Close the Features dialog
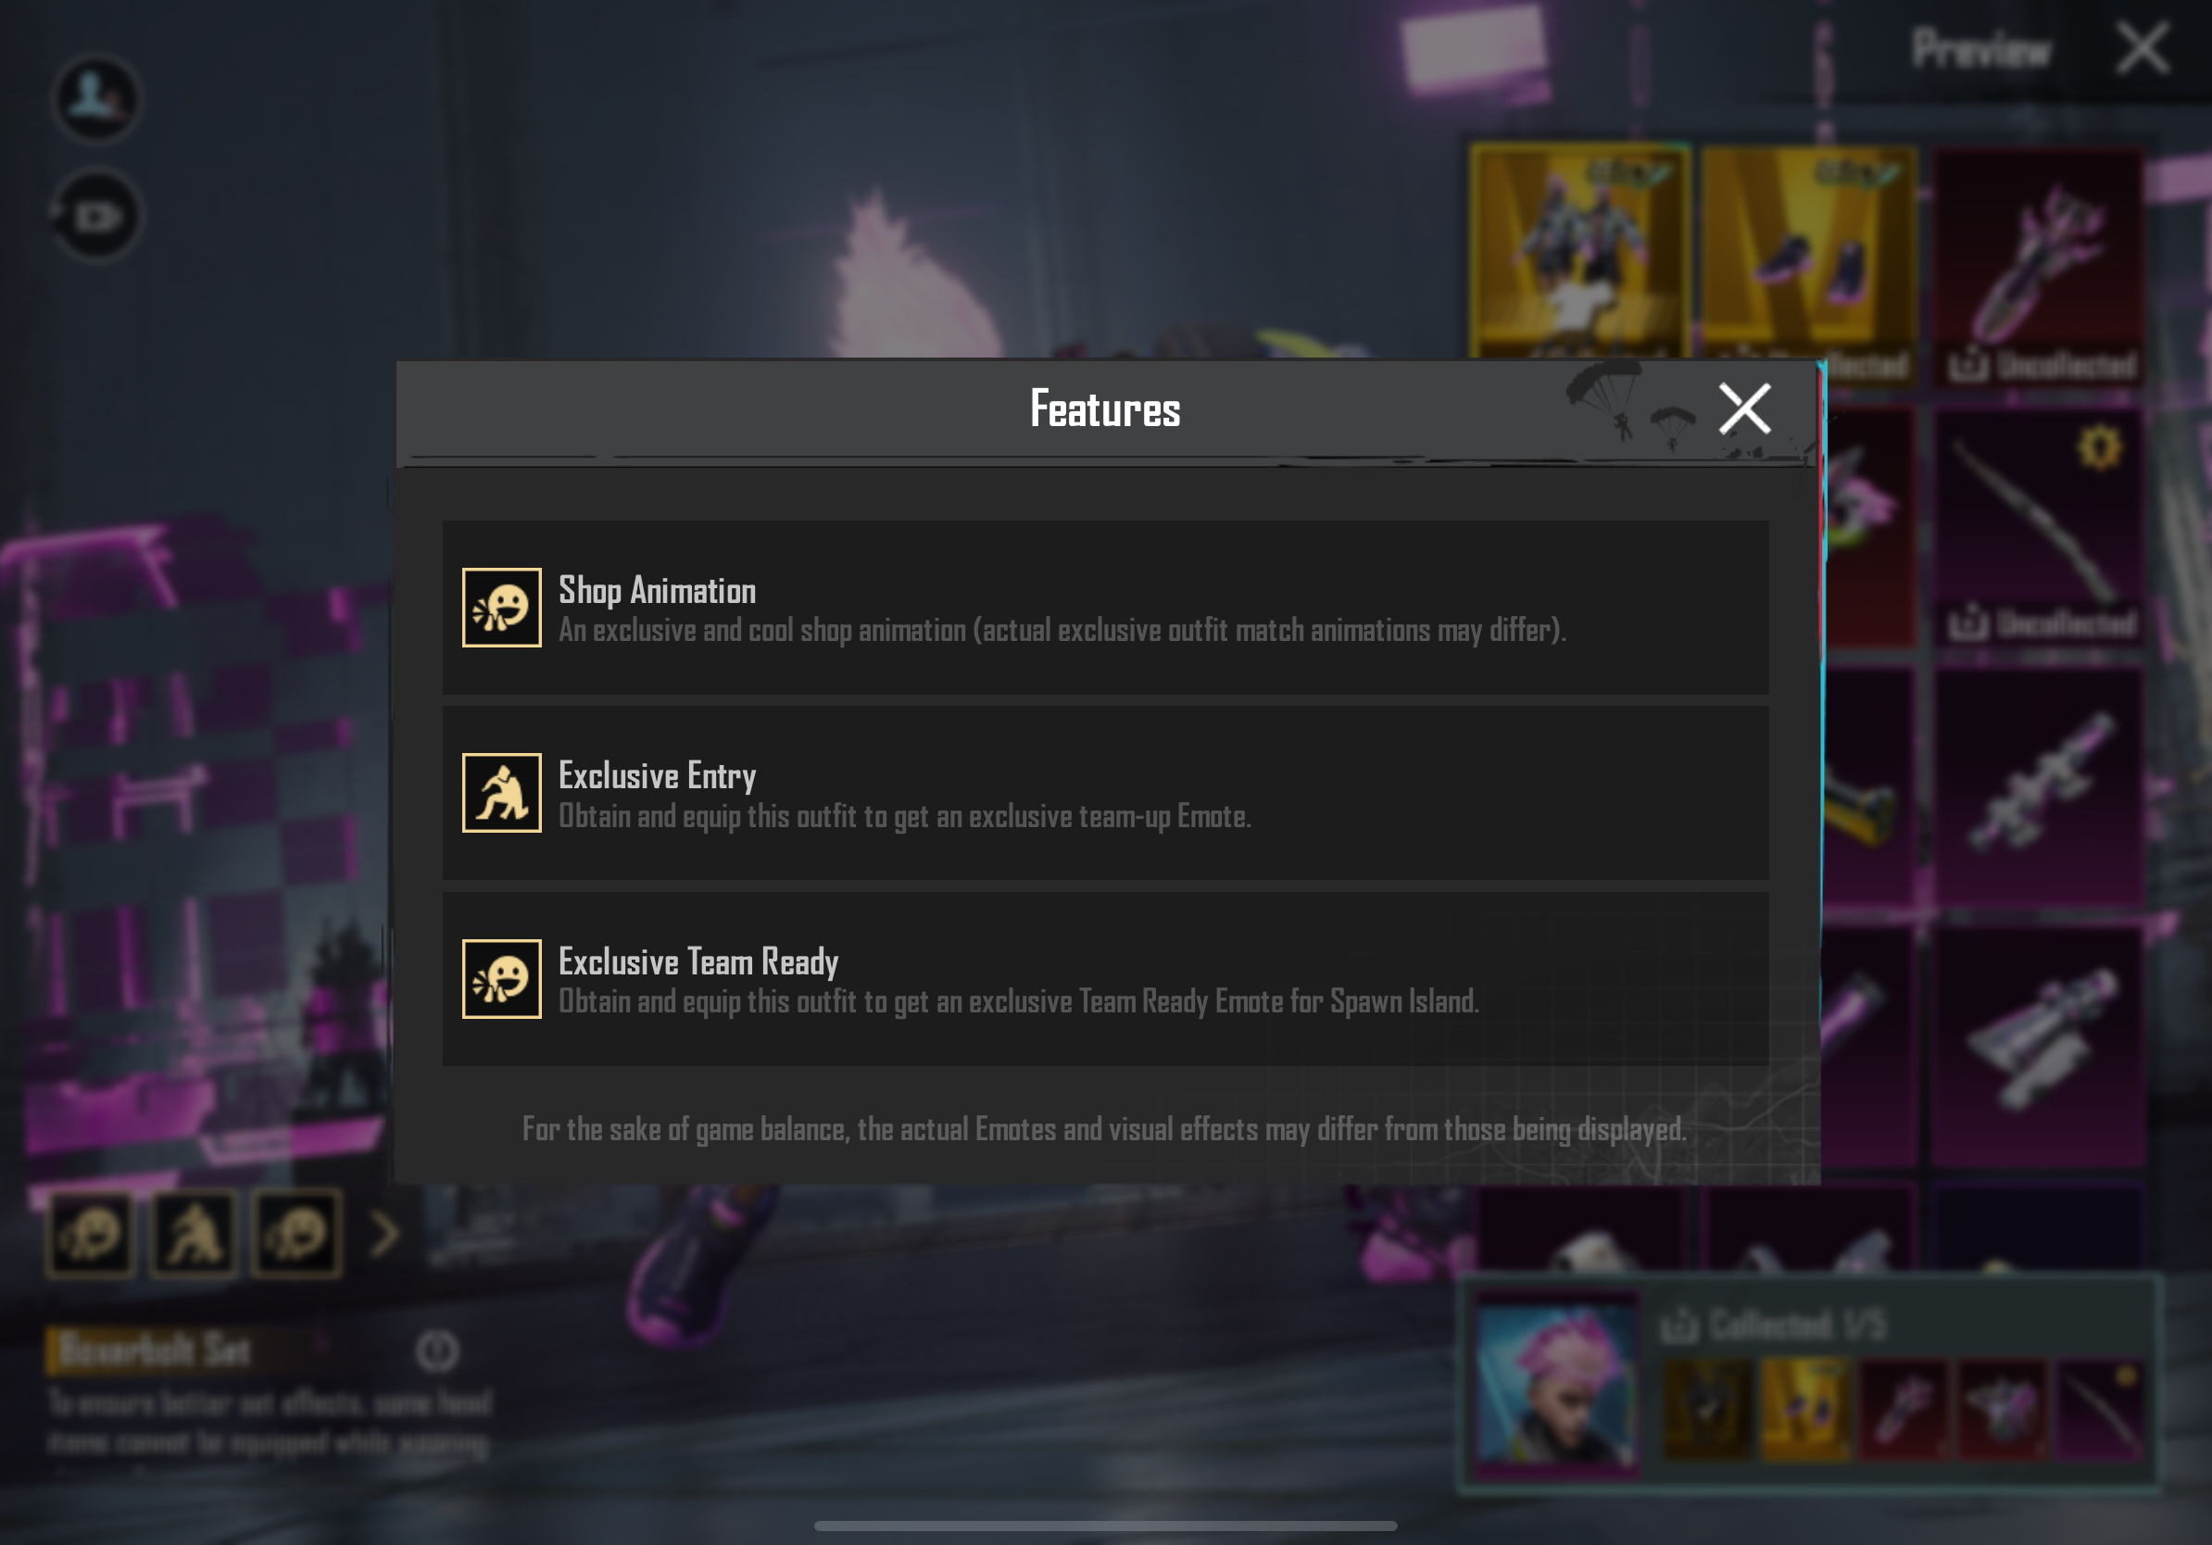This screenshot has height=1545, width=2212. pyautogui.click(x=1744, y=409)
